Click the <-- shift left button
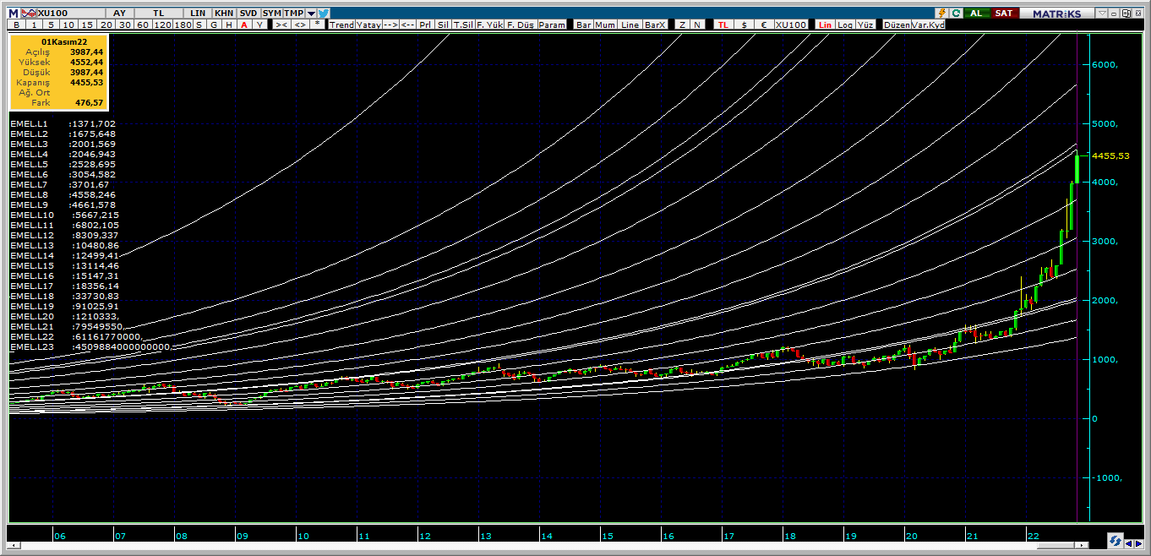Image resolution: width=1151 pixels, height=556 pixels. coord(407,25)
